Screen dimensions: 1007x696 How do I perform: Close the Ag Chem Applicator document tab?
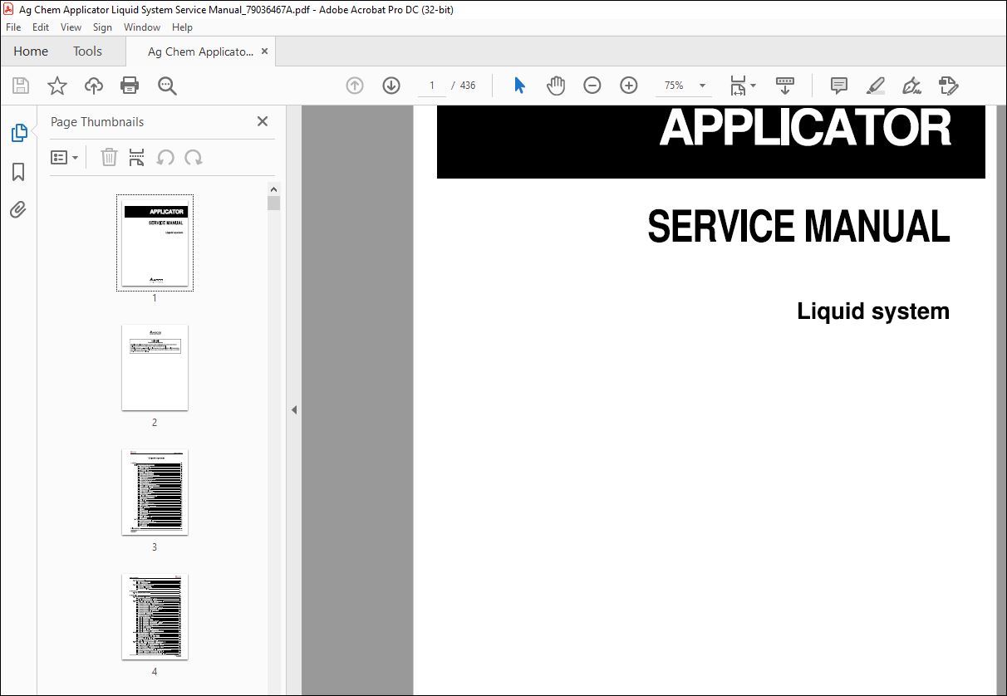click(x=265, y=51)
